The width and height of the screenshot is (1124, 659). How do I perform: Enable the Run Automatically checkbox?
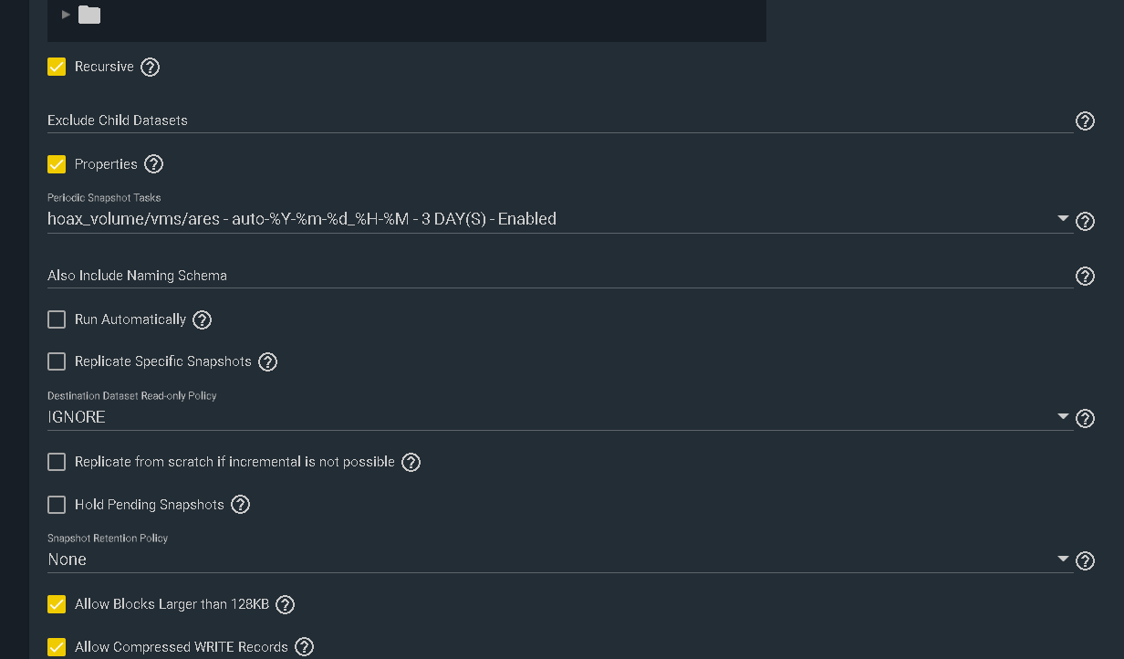coord(57,319)
